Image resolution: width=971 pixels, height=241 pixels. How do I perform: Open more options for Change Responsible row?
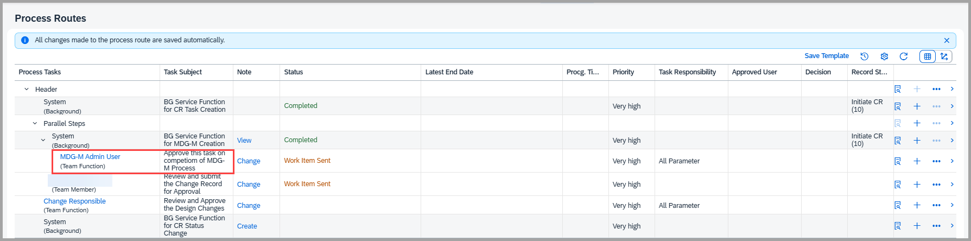[x=936, y=205]
